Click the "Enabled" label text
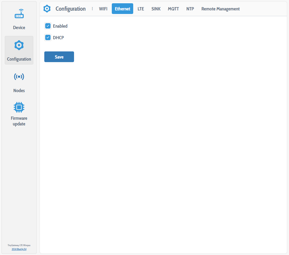This screenshot has height=255, width=289. coord(60,26)
